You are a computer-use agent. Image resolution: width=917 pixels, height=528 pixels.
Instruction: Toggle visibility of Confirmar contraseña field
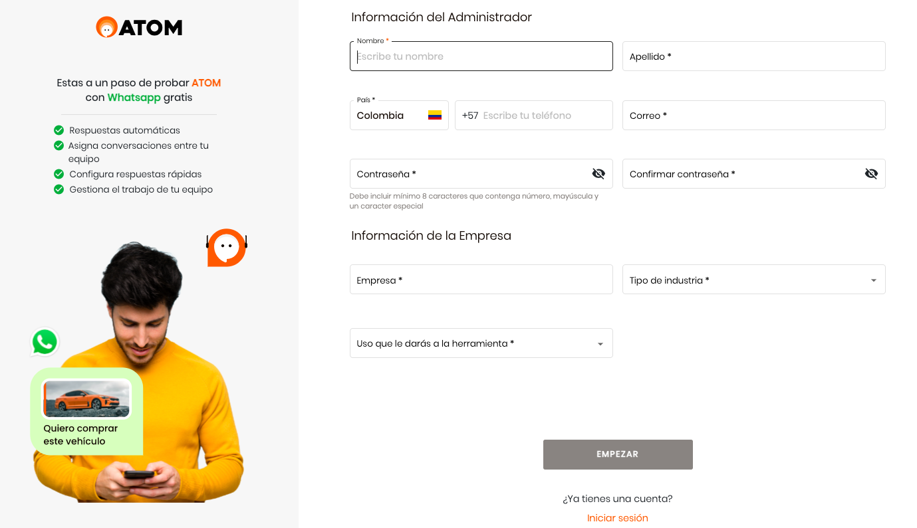(871, 174)
